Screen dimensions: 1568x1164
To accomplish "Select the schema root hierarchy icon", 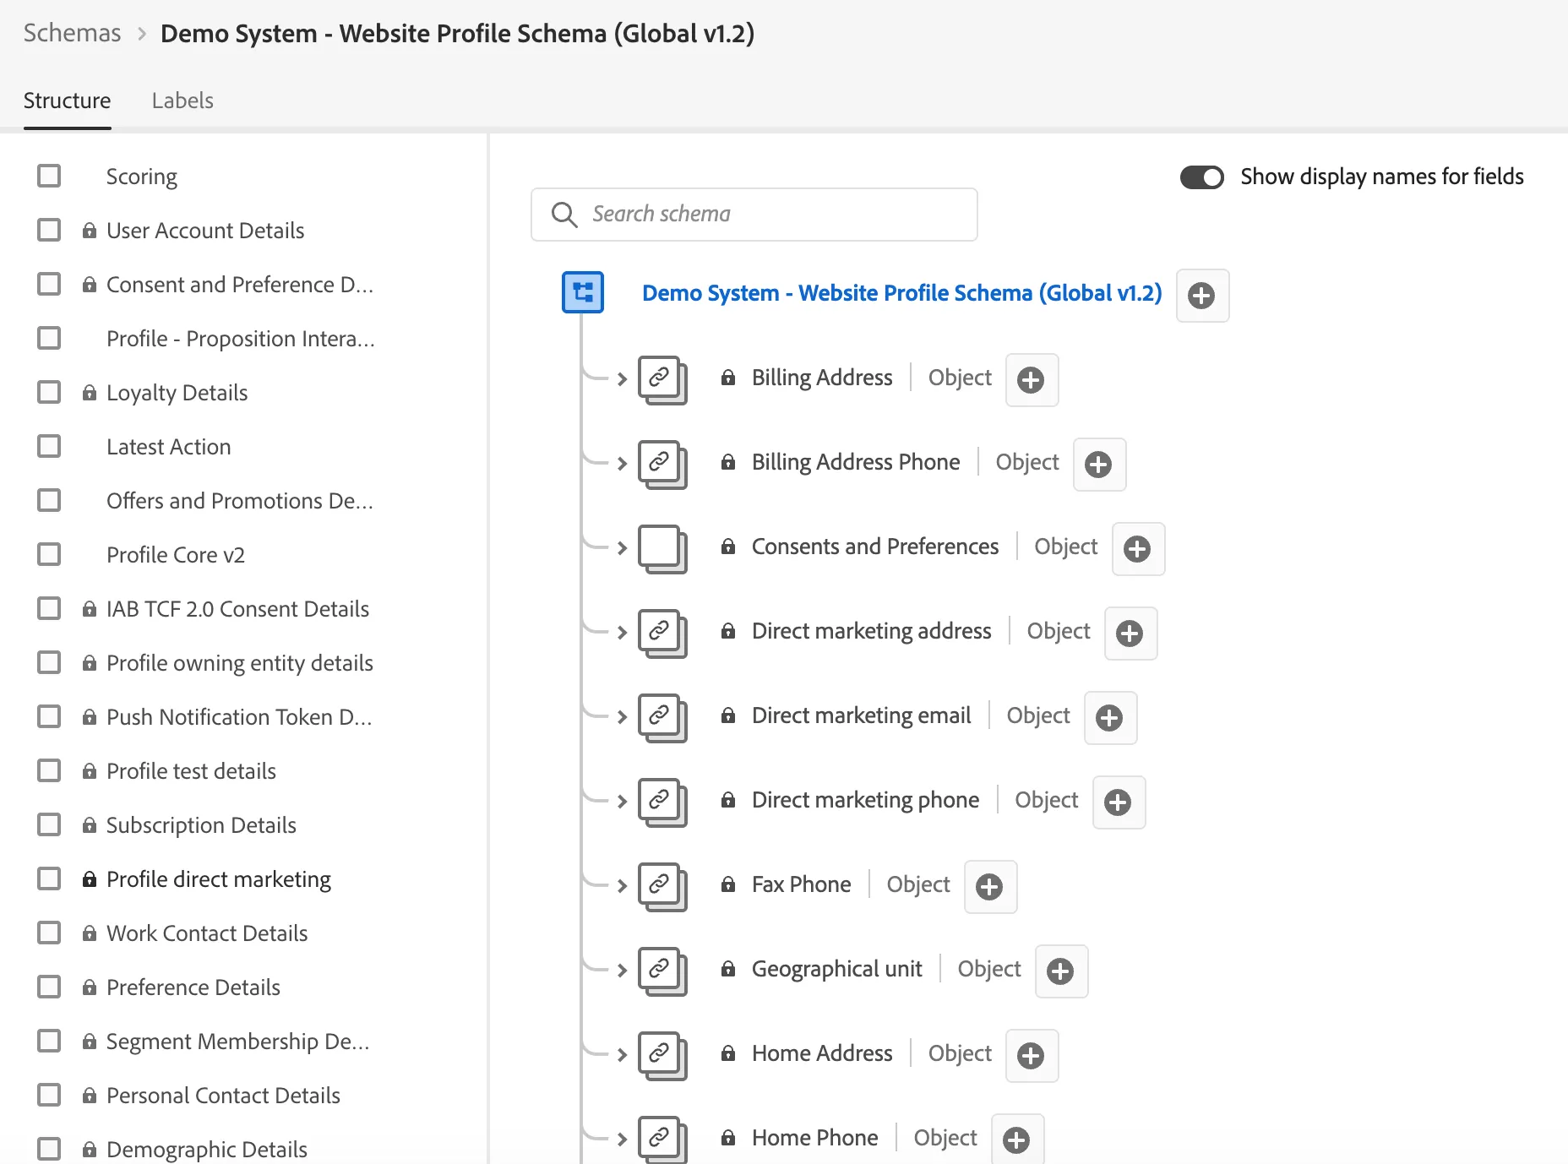I will coord(583,292).
